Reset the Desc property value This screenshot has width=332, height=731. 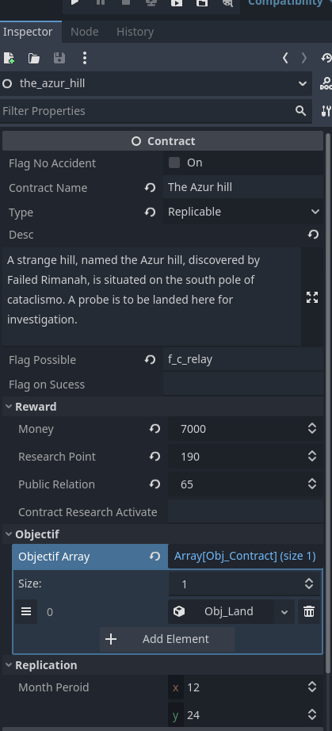click(x=313, y=234)
